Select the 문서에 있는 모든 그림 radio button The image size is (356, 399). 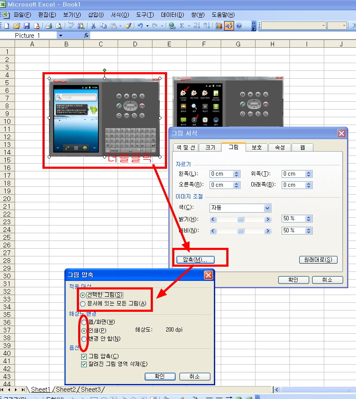pyautogui.click(x=83, y=304)
